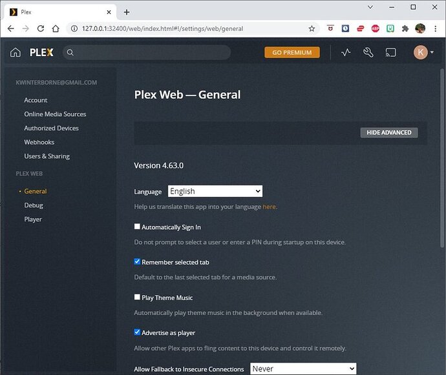Open the Plex home icon

(x=16, y=52)
